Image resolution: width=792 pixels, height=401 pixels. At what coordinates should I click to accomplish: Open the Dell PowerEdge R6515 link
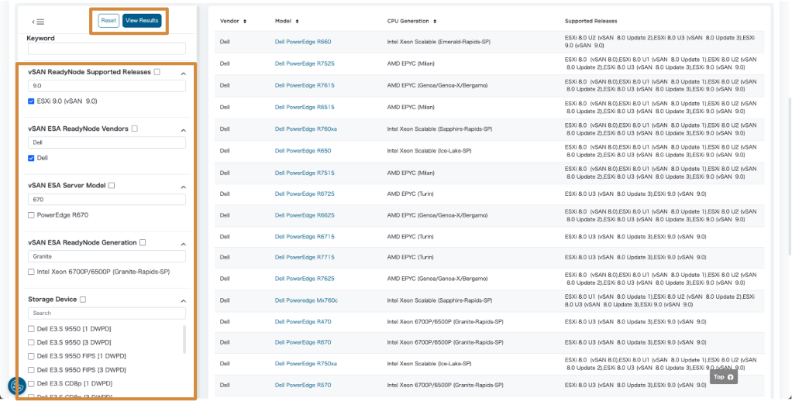[x=305, y=107]
